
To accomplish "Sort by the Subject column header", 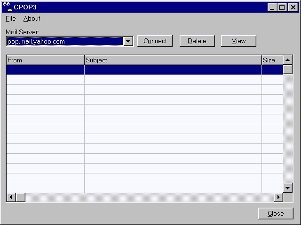I will pyautogui.click(x=173, y=60).
